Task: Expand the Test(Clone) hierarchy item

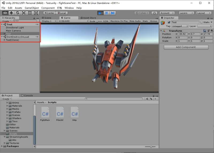Action: [5, 40]
